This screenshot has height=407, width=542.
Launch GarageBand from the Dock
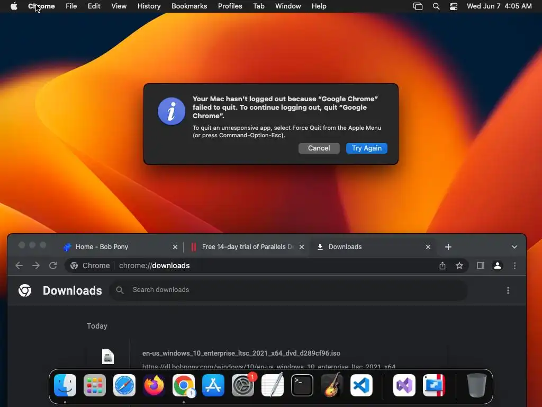coord(332,385)
